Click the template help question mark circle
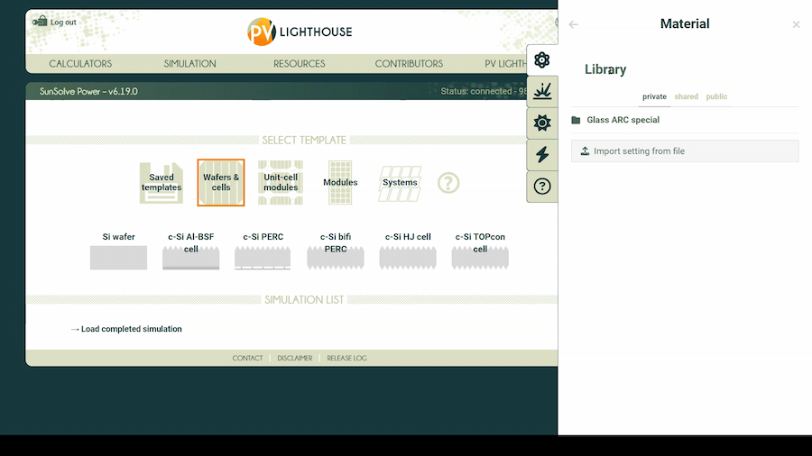812x456 pixels. point(448,183)
